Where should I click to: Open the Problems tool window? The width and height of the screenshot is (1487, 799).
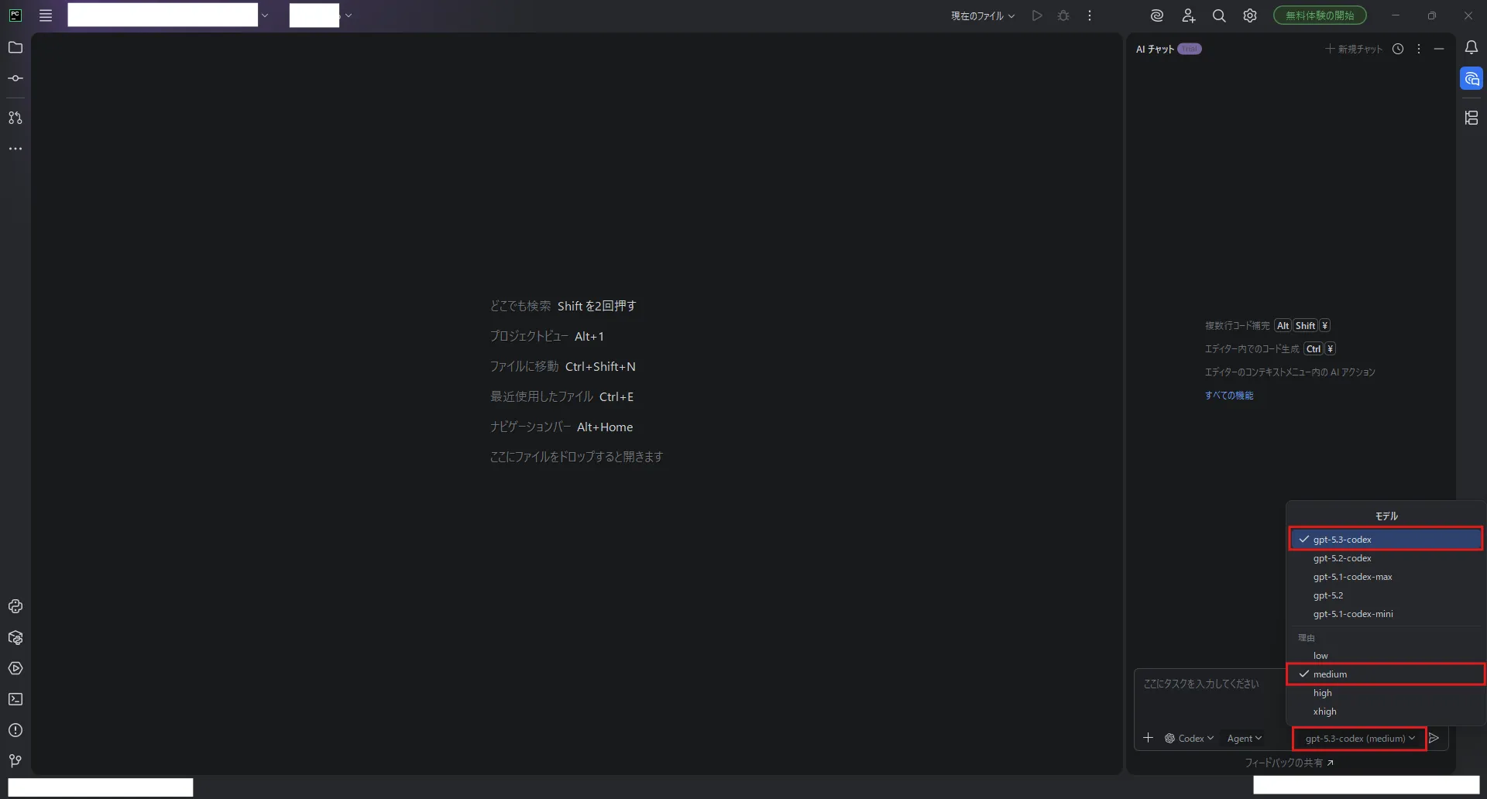pos(15,730)
